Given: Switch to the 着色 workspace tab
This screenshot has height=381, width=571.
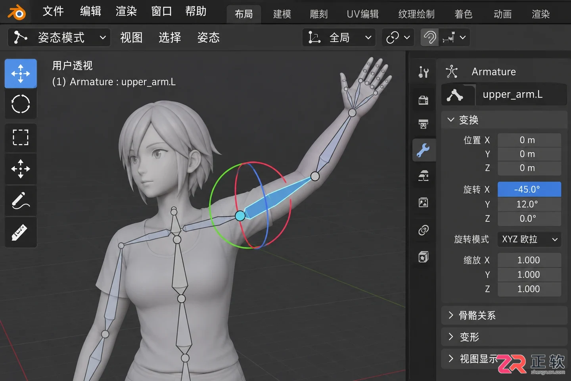Looking at the screenshot, I should (463, 14).
